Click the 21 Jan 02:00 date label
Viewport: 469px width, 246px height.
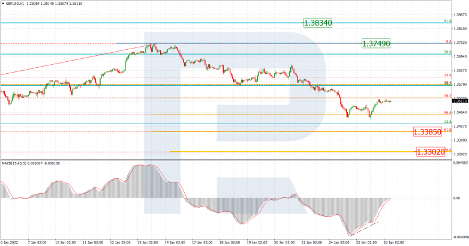[x=312, y=242]
